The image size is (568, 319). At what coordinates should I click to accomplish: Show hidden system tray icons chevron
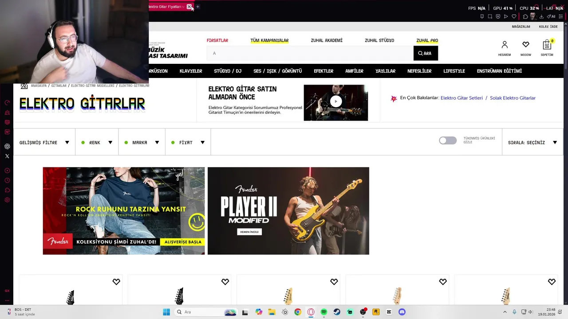505,312
